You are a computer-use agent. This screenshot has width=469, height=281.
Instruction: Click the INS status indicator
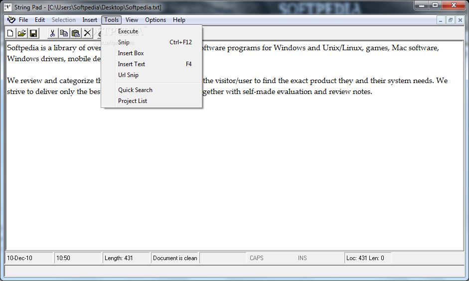pyautogui.click(x=303, y=258)
